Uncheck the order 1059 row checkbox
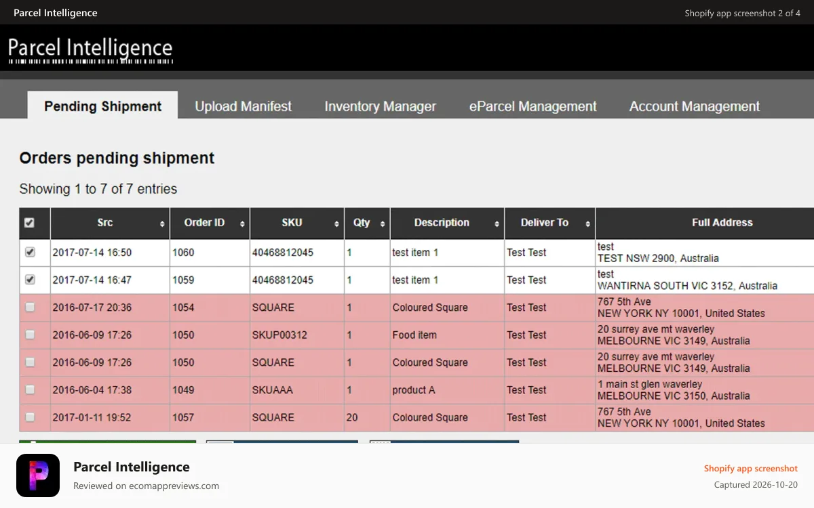Image resolution: width=814 pixels, height=508 pixels. (30, 279)
